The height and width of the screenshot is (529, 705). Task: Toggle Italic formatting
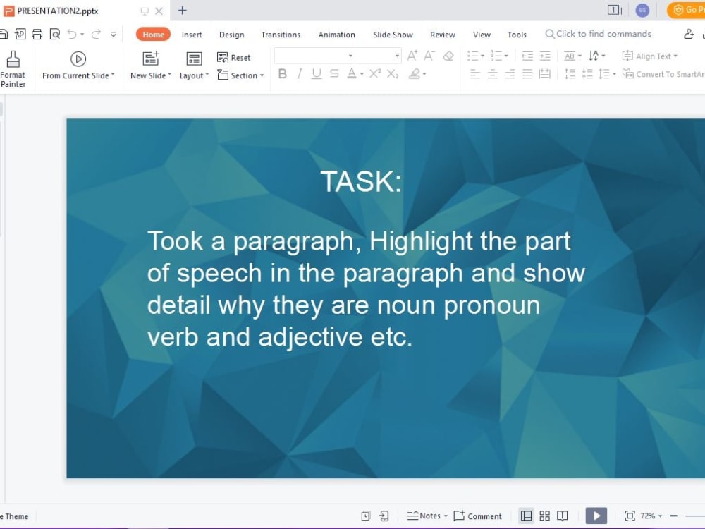[x=299, y=73]
